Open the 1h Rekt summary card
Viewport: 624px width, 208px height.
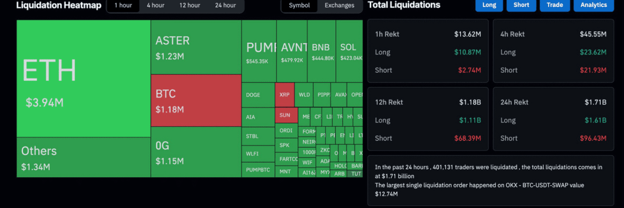click(428, 51)
